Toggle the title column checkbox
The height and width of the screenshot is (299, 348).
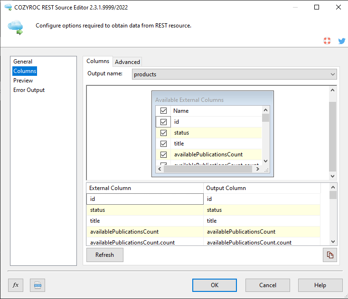[x=163, y=144]
